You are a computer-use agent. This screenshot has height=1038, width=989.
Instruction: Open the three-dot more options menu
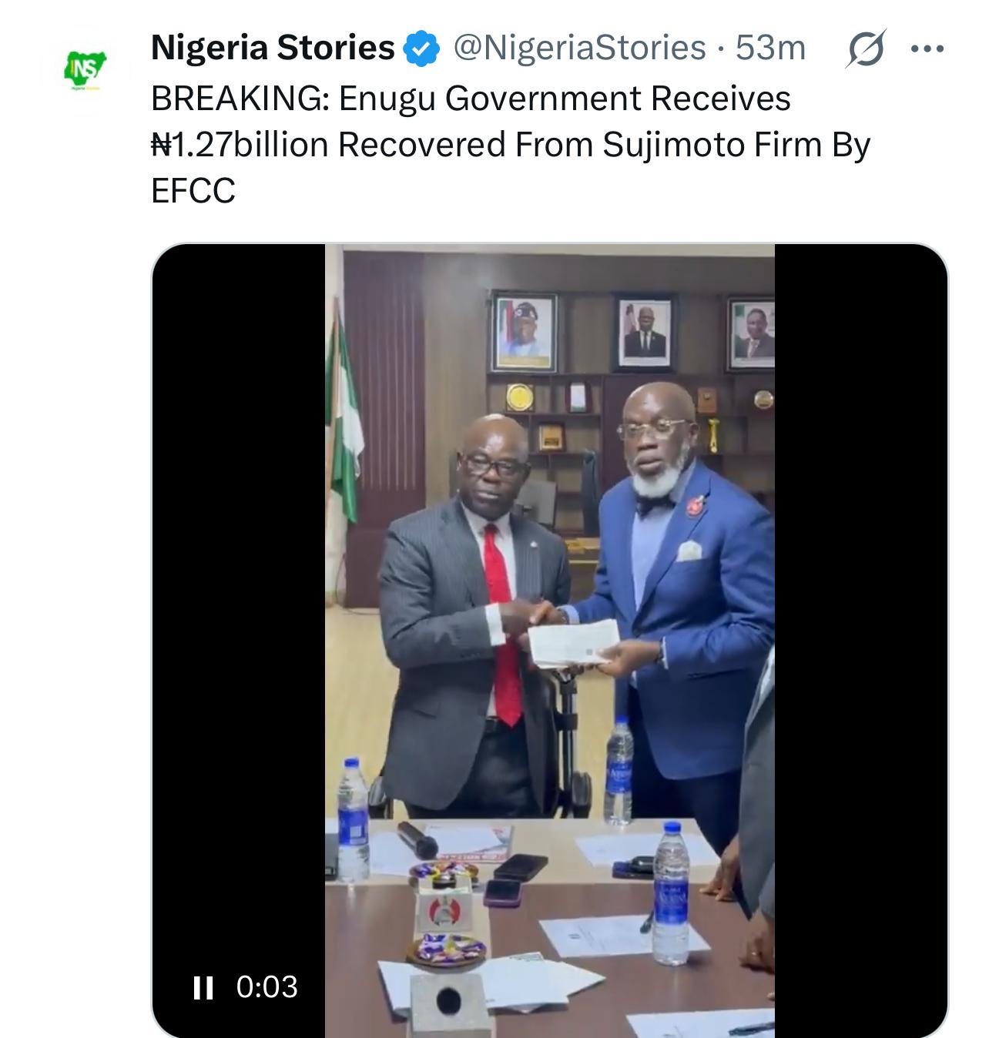click(x=927, y=49)
